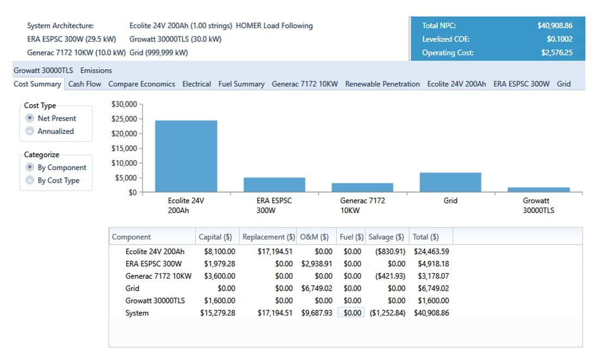The height and width of the screenshot is (358, 593).
Task: Switch to the Emissions tab
Action: tap(96, 70)
